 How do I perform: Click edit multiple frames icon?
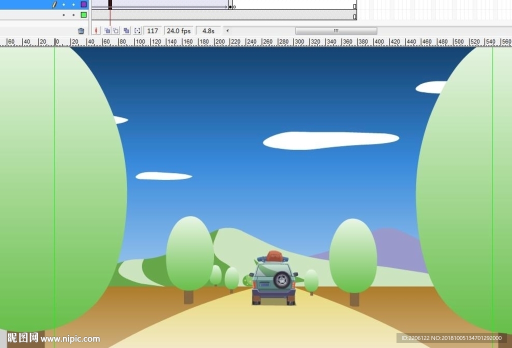(x=126, y=31)
